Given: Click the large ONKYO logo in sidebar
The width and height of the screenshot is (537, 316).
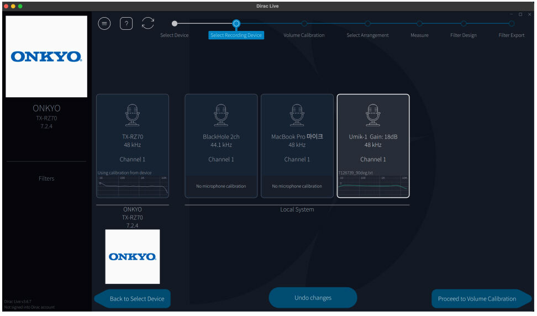Looking at the screenshot, I should coord(46,56).
